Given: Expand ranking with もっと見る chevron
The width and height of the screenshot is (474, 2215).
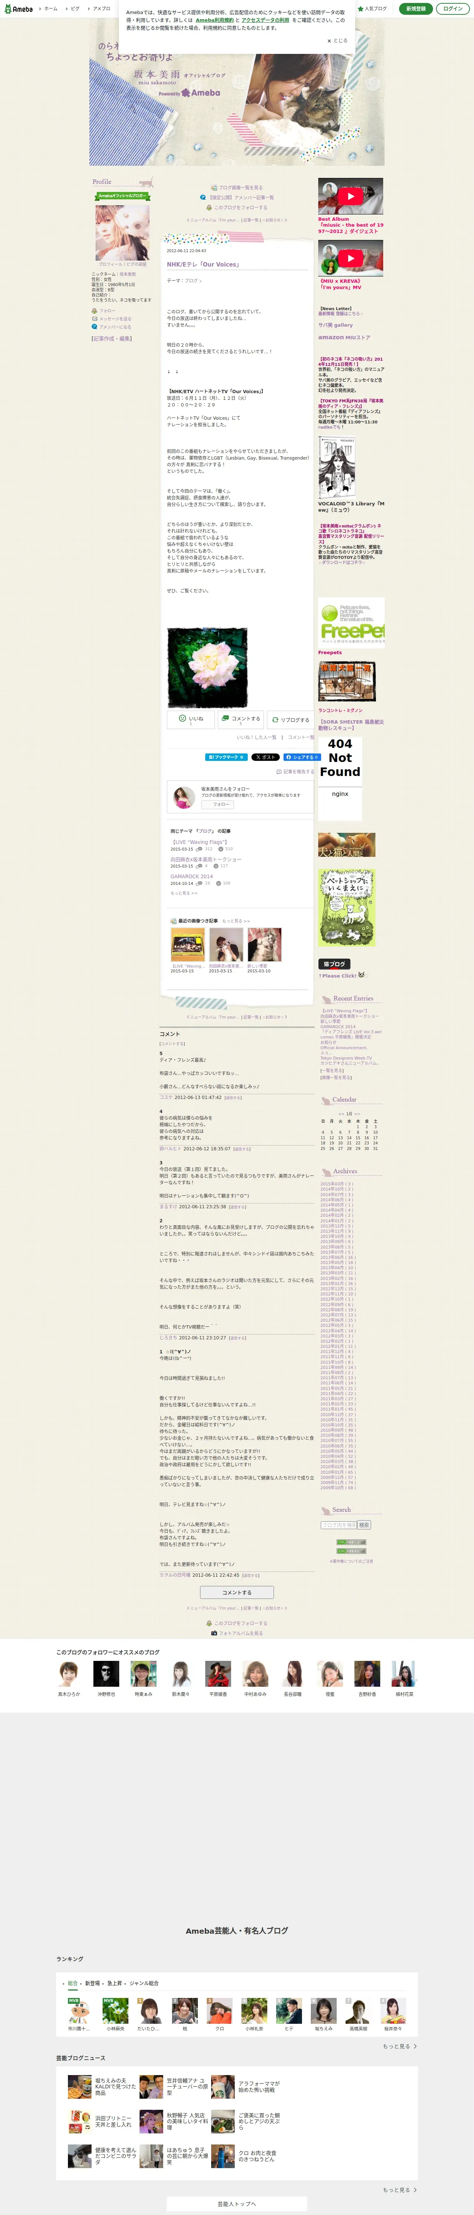Looking at the screenshot, I should pyautogui.click(x=400, y=2046).
